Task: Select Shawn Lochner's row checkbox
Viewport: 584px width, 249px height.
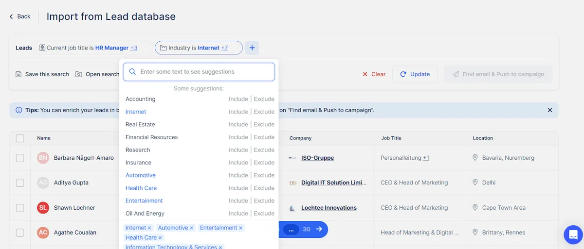Action: coord(20,208)
